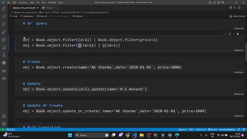Viewport: 247px width, 139px height.
Task: Click Select Kernel
Action: (237, 16)
